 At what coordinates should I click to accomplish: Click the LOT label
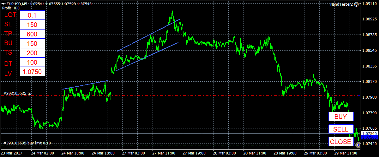click(10, 15)
